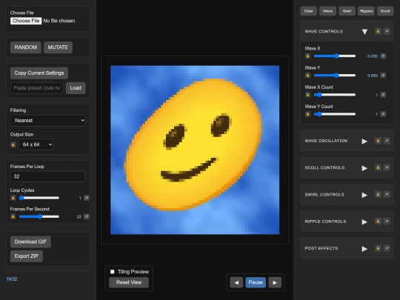Toggle the Frames Per Second lock
The width and height of the screenshot is (400, 300).
click(13, 216)
